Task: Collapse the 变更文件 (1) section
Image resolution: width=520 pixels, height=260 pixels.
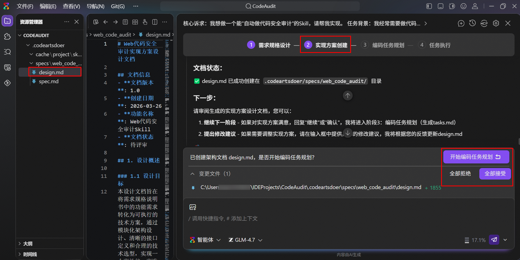Action: pyautogui.click(x=192, y=174)
